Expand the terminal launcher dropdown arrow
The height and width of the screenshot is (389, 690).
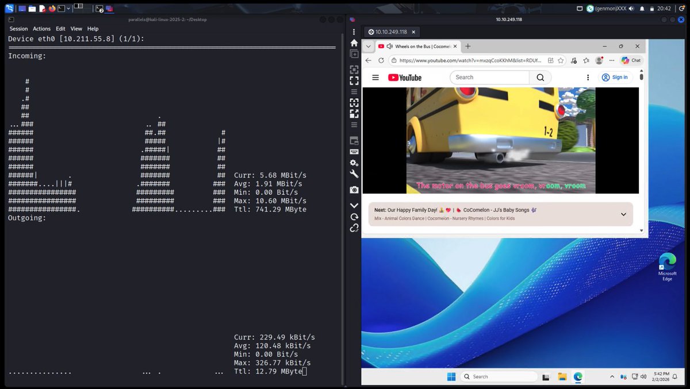[x=68, y=9]
